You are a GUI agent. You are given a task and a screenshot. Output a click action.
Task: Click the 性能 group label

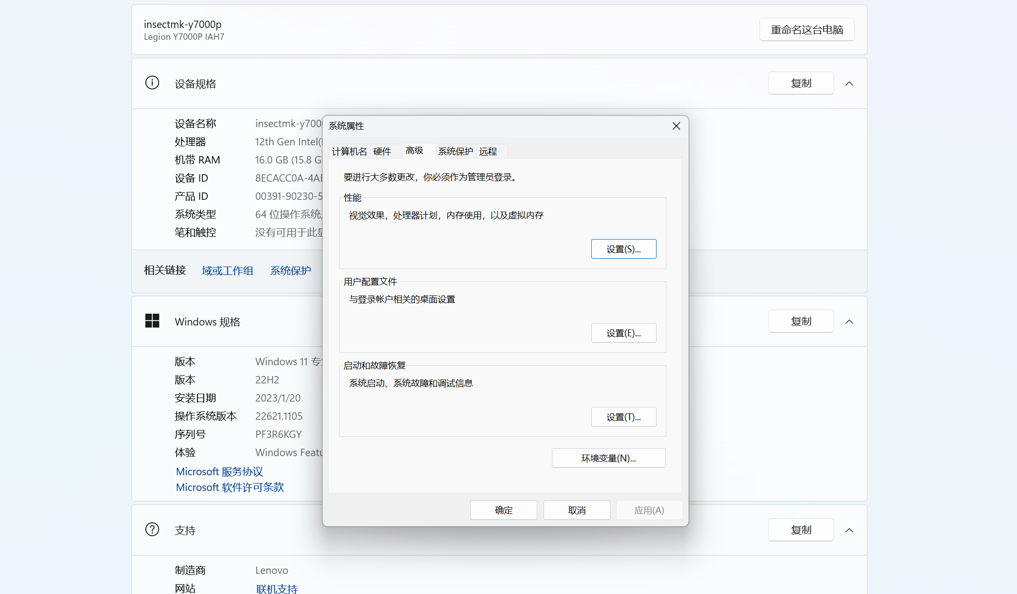[x=353, y=197]
